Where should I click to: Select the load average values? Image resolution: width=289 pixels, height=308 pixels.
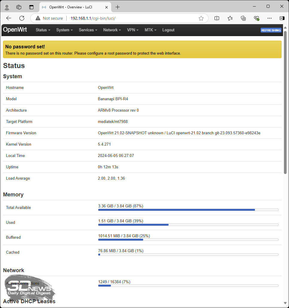[x=111, y=178]
